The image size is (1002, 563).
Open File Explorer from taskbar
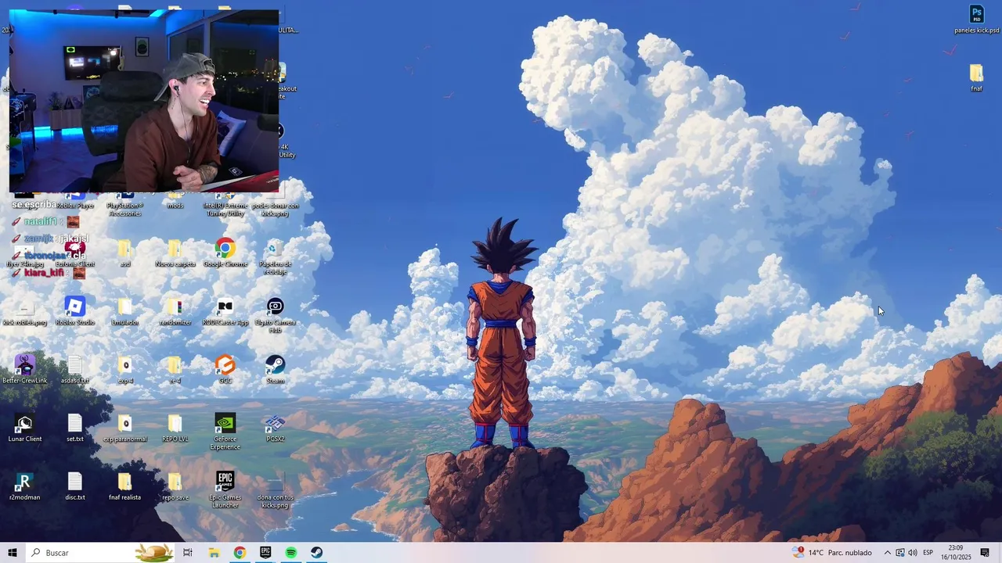[214, 553]
